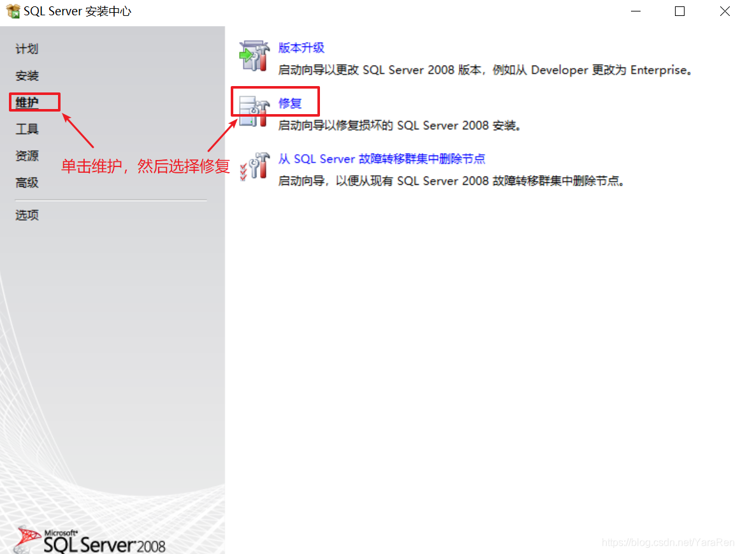Click the 修复 repair server icon
The image size is (740, 554).
click(254, 112)
